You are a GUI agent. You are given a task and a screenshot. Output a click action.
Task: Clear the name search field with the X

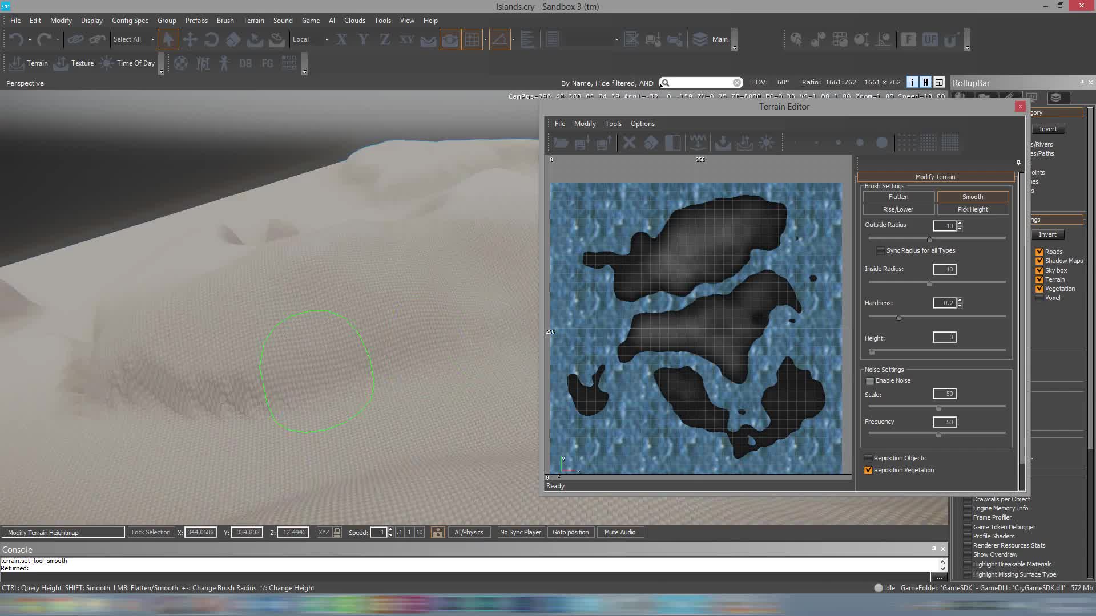click(x=736, y=82)
